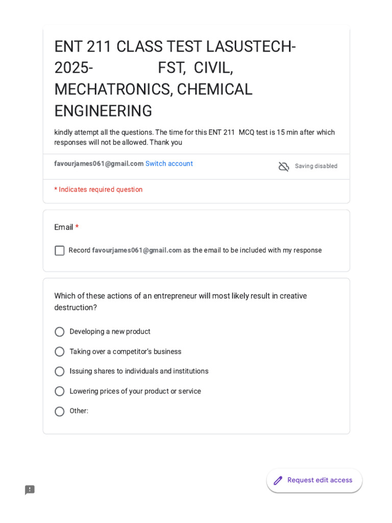Image resolution: width=392 pixels, height=523 pixels.
Task: Click the Request edit access button
Action: (314, 480)
